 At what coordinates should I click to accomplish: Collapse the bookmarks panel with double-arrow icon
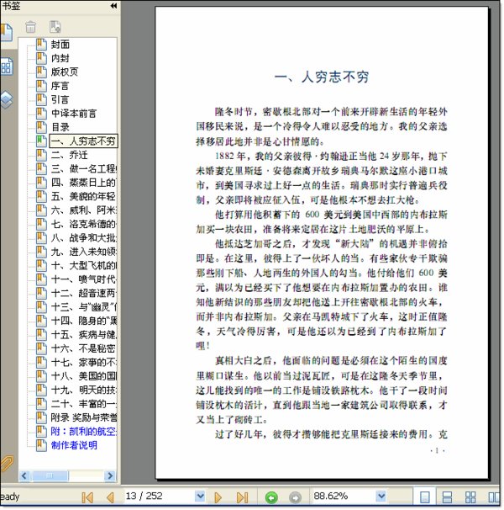(x=113, y=6)
